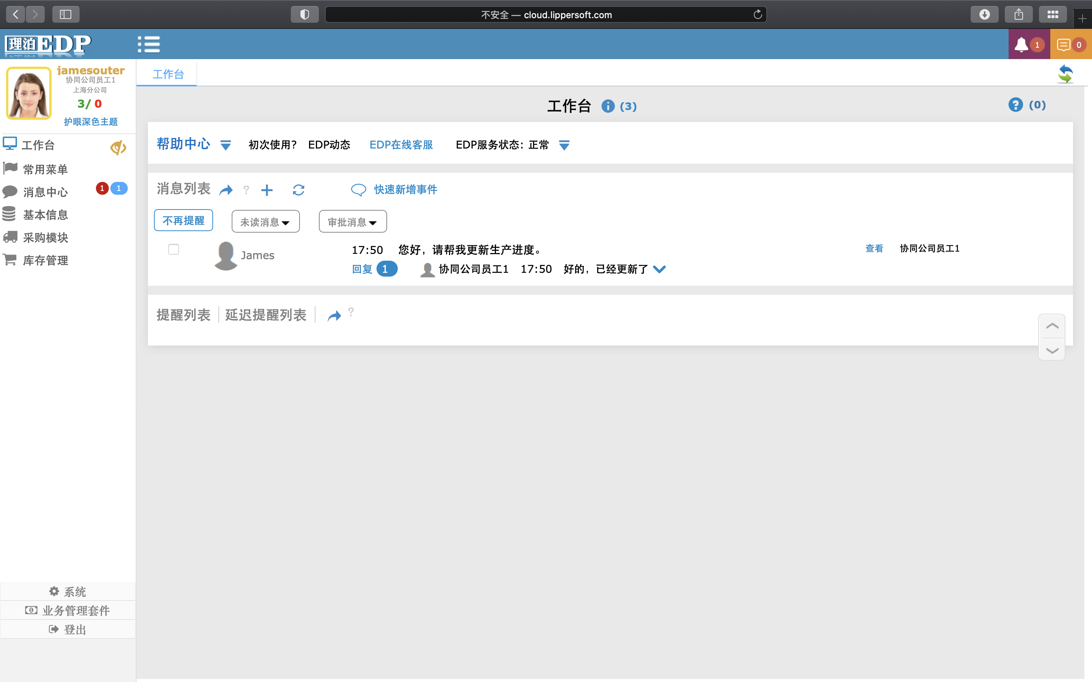The width and height of the screenshot is (1092, 682).
Task: Expand the reply thread chevron
Action: (x=659, y=269)
